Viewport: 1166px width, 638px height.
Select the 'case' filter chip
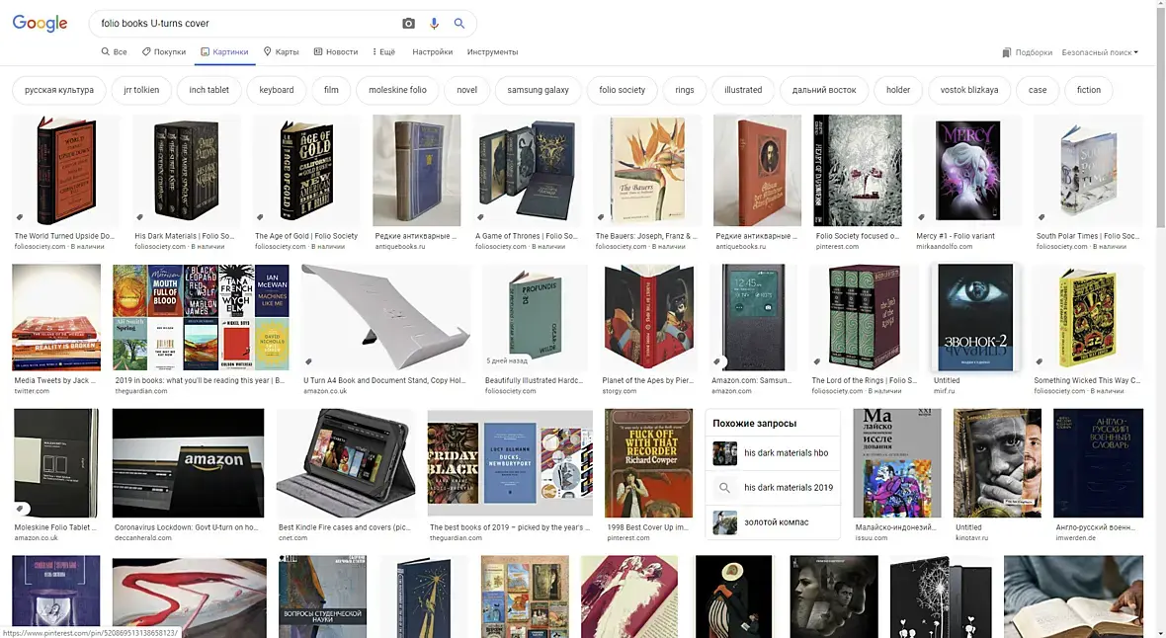(x=1038, y=90)
